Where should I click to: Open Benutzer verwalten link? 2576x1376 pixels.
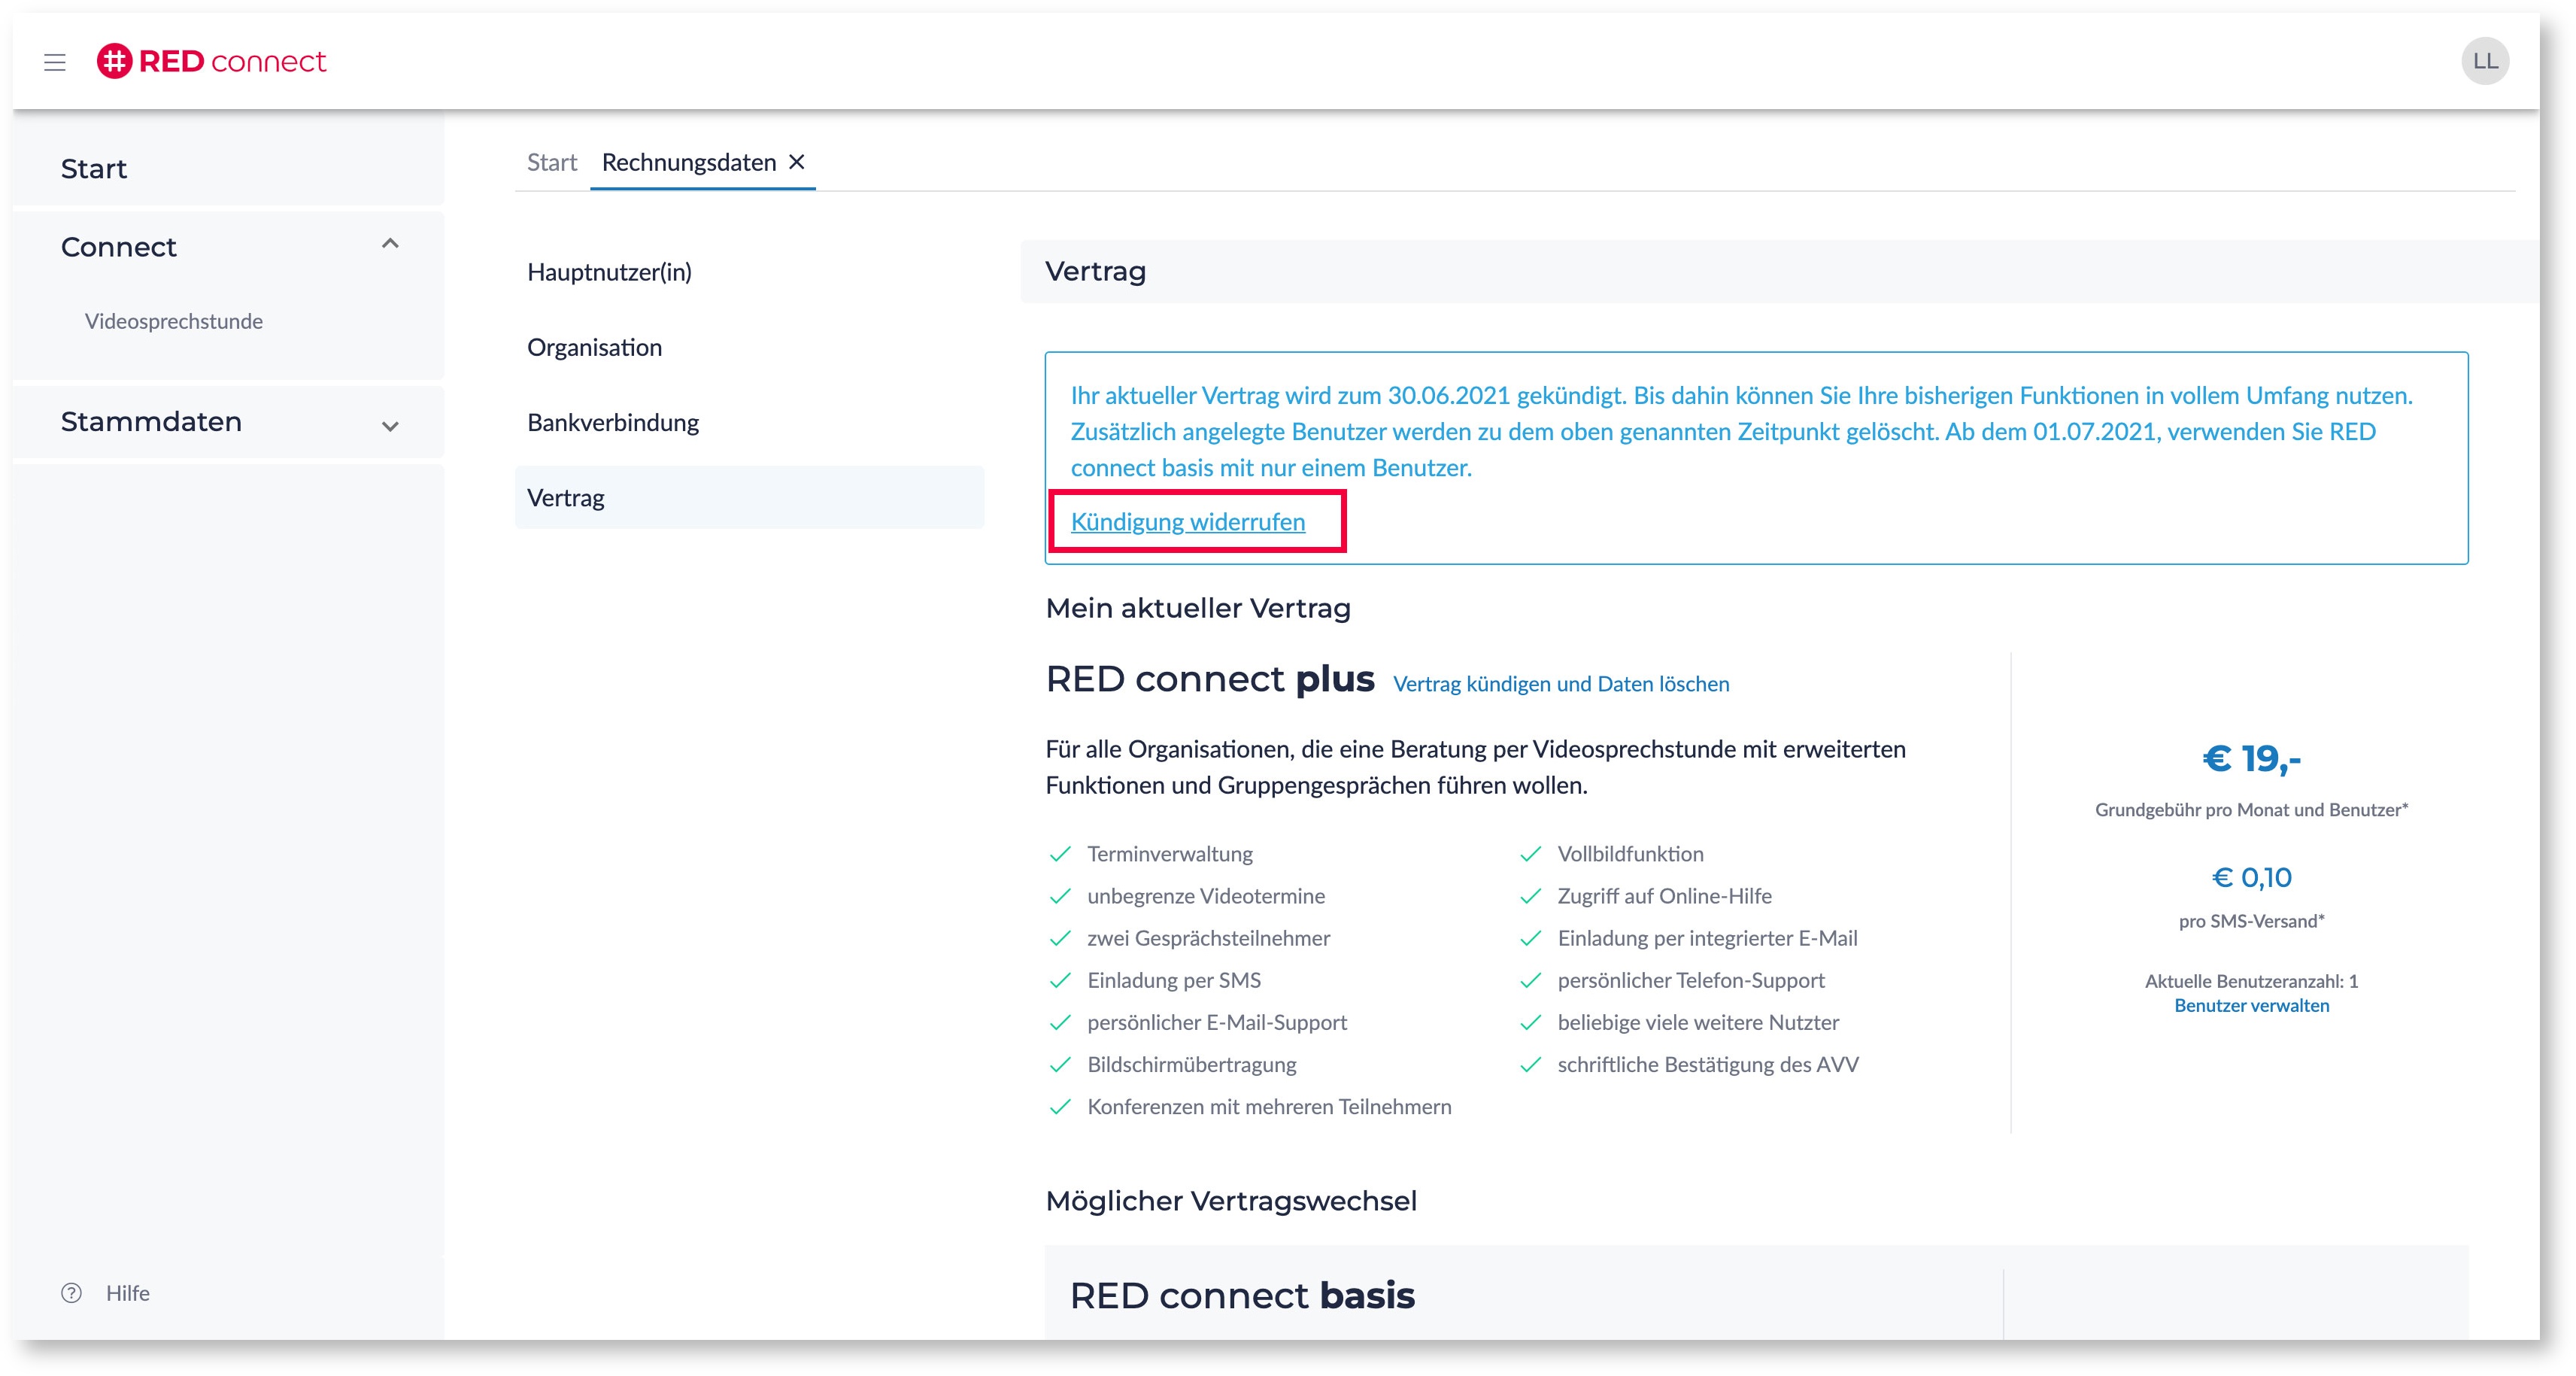2251,1006
